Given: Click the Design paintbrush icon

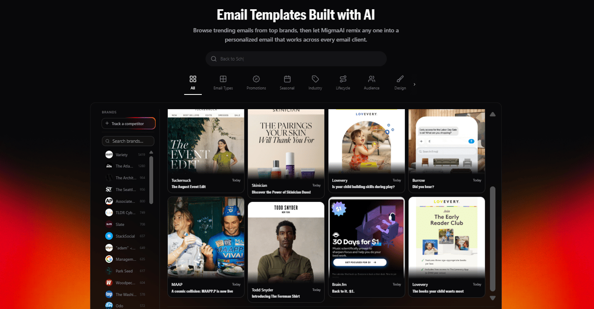Looking at the screenshot, I should point(400,79).
